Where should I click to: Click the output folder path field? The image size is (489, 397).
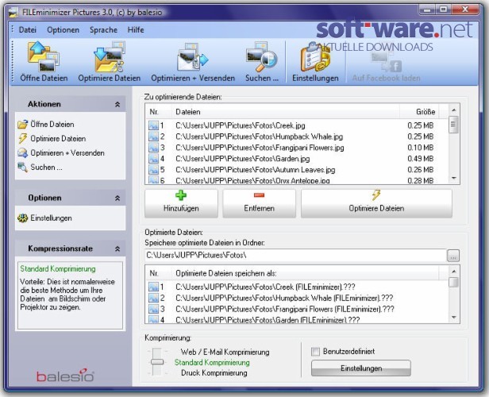tap(295, 256)
